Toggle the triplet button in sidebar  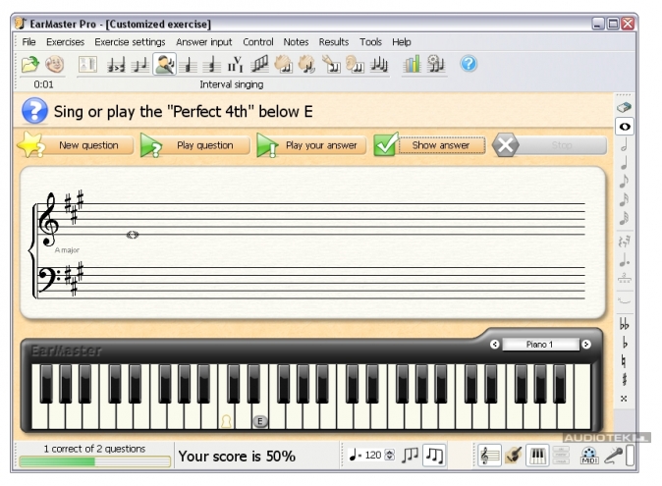pos(624,278)
